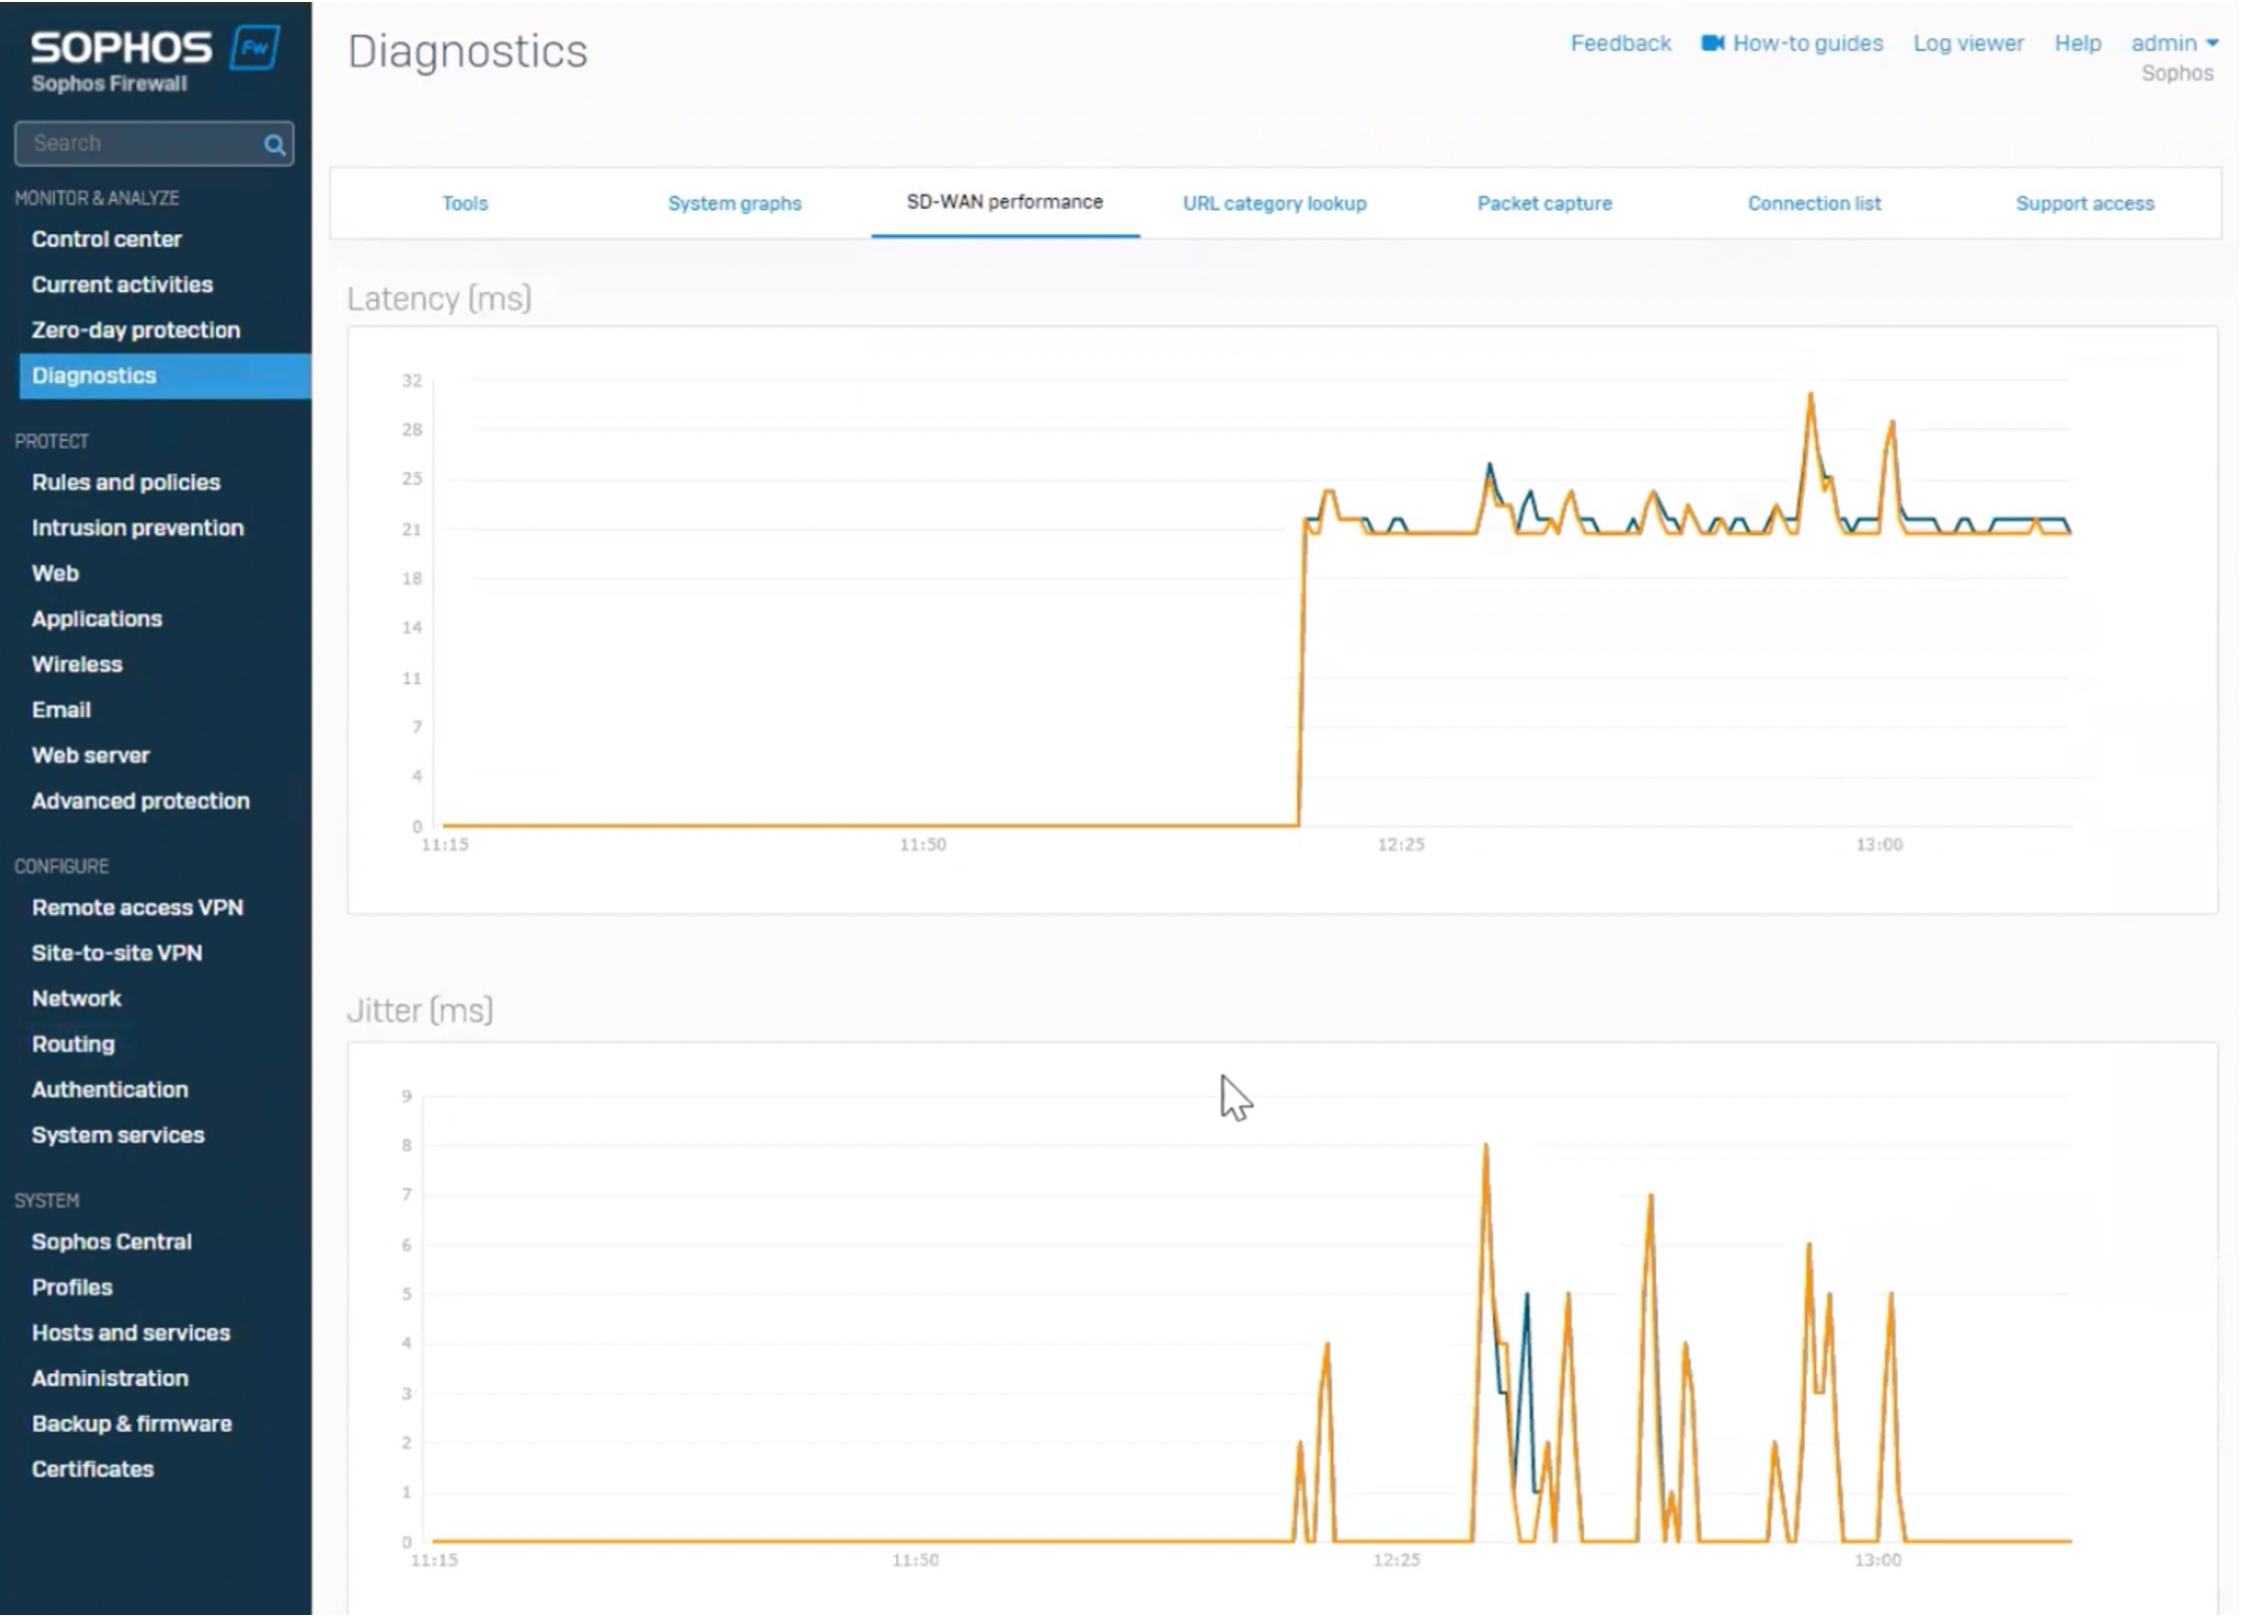Open the Sophos Central menu item
2242x1617 pixels.
112,1242
